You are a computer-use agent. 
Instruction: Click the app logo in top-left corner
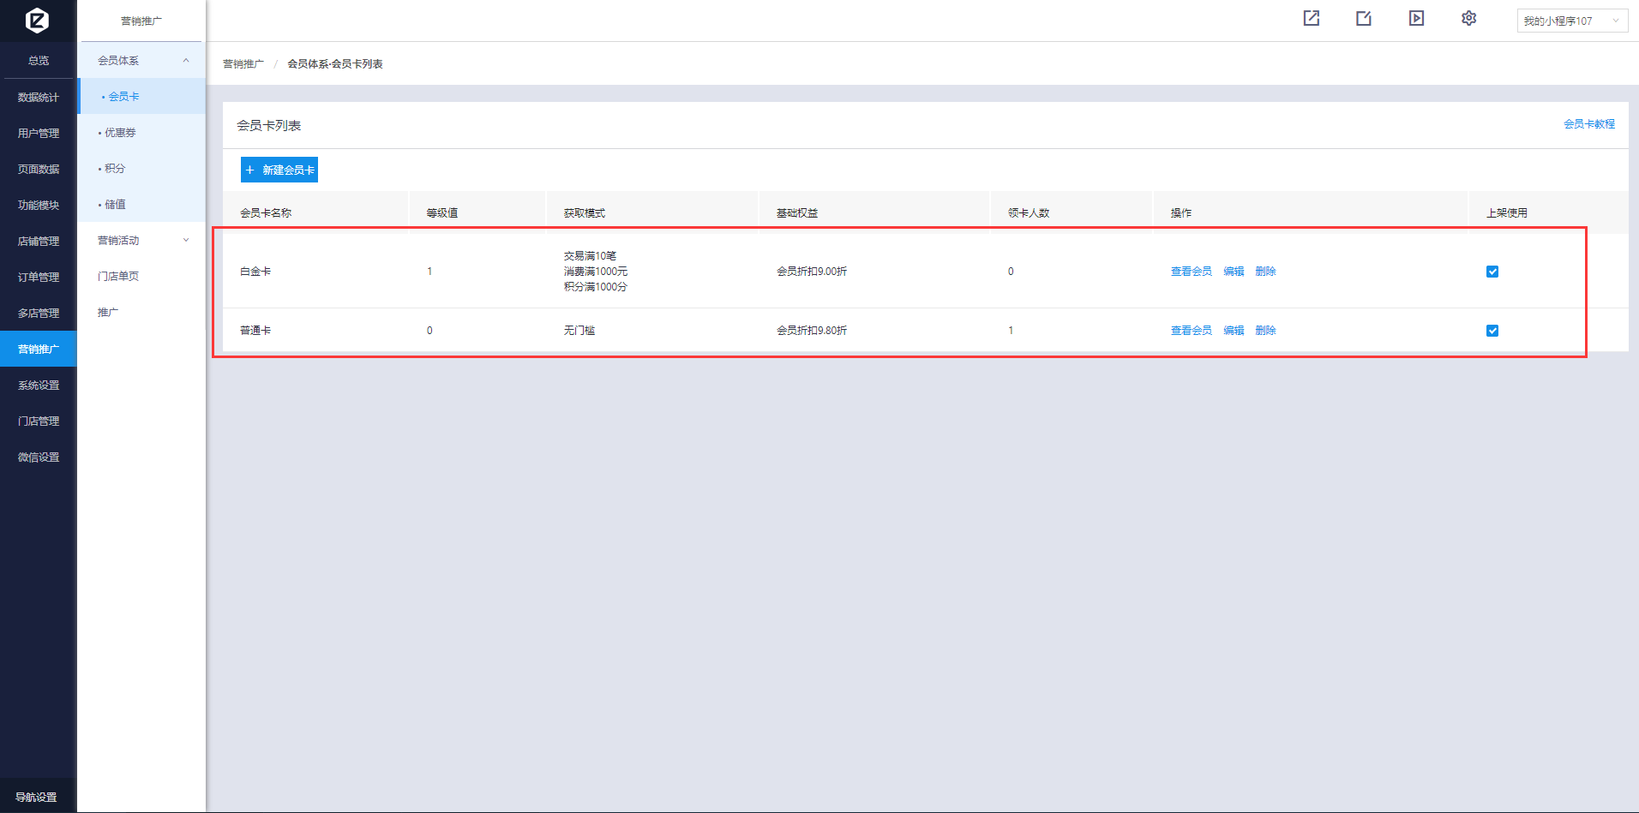click(x=37, y=20)
